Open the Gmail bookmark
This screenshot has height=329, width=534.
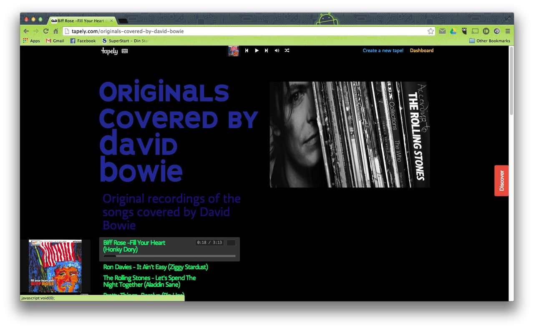point(55,41)
